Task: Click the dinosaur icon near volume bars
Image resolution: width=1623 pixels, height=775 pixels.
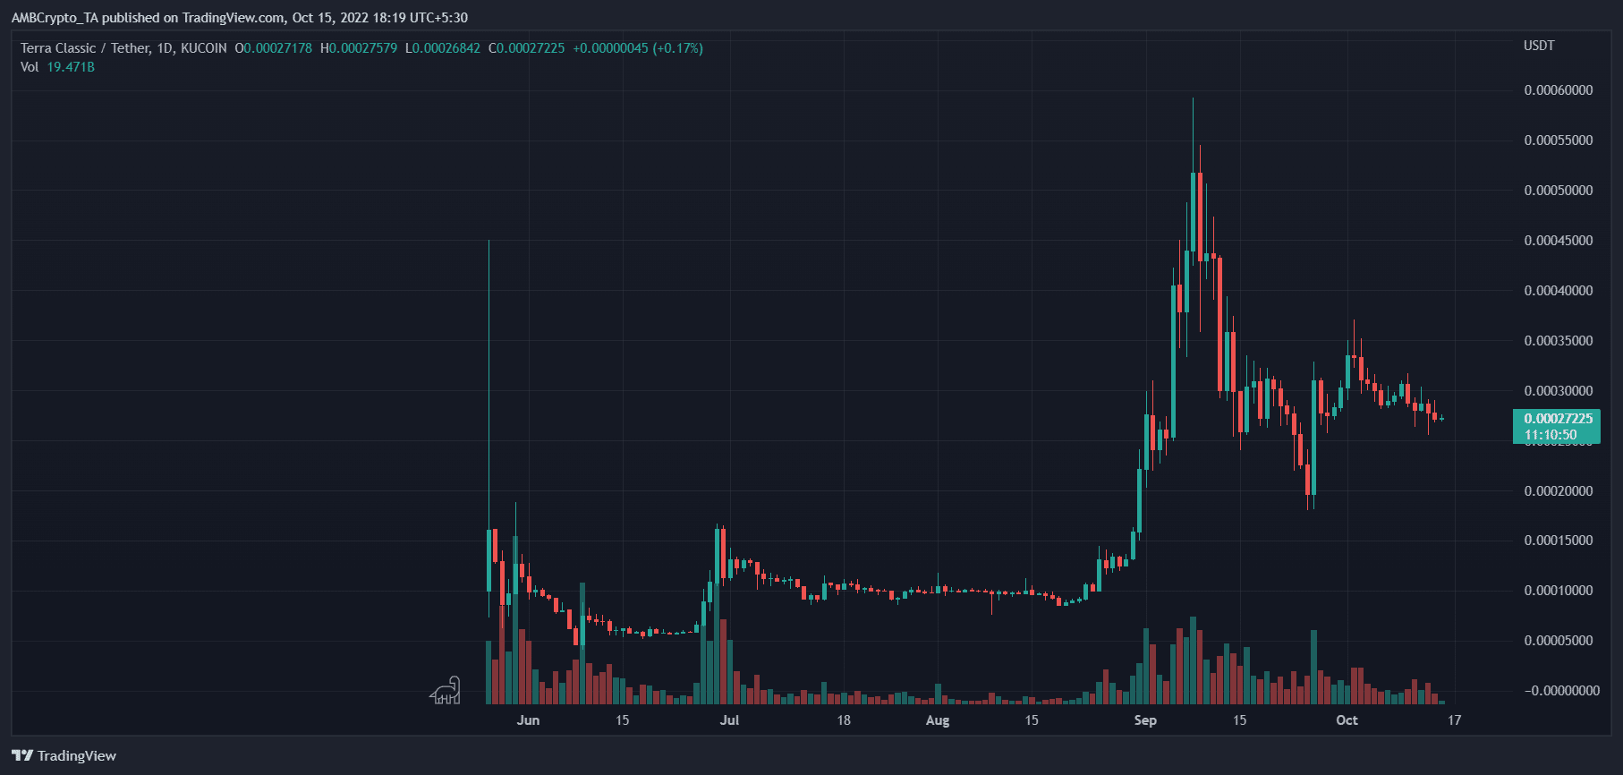Action: coord(446,690)
